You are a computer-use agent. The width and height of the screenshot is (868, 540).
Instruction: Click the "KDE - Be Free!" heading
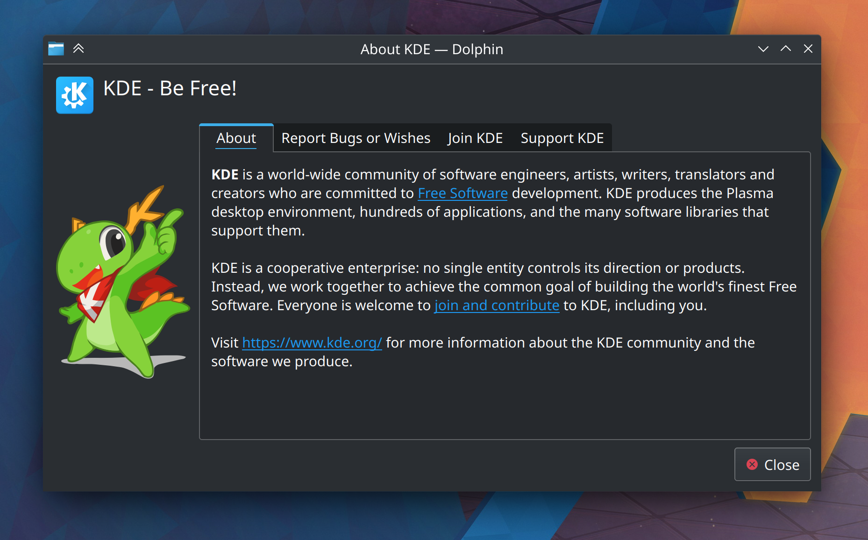pos(171,88)
